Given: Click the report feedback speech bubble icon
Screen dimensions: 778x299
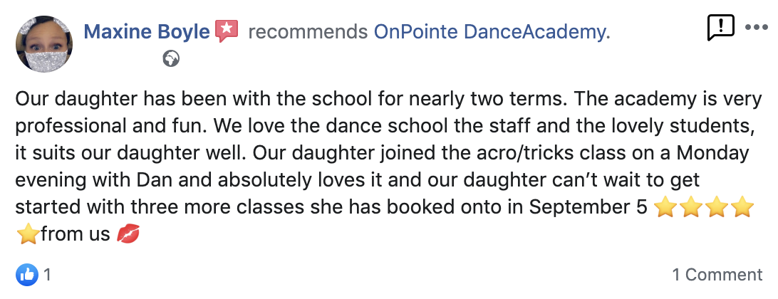Looking at the screenshot, I should (x=720, y=28).
